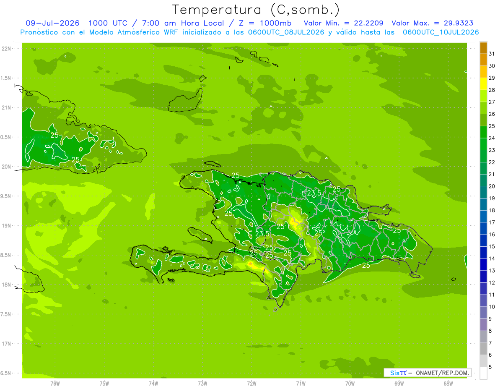
Task: Click the "10" color scale label
Action: (492, 307)
